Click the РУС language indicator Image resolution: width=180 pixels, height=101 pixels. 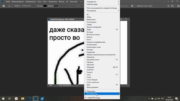(x=163, y=98)
